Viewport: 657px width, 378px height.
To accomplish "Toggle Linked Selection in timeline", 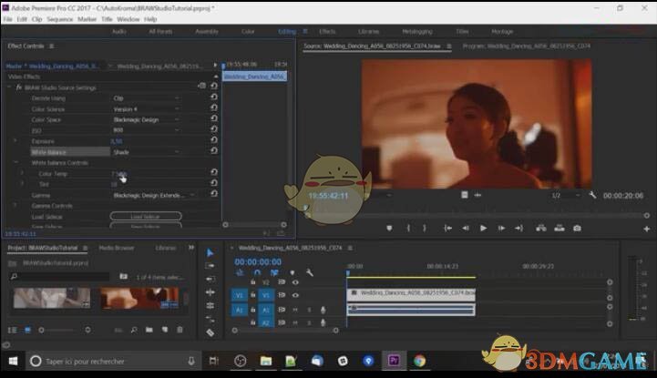I will (x=274, y=273).
